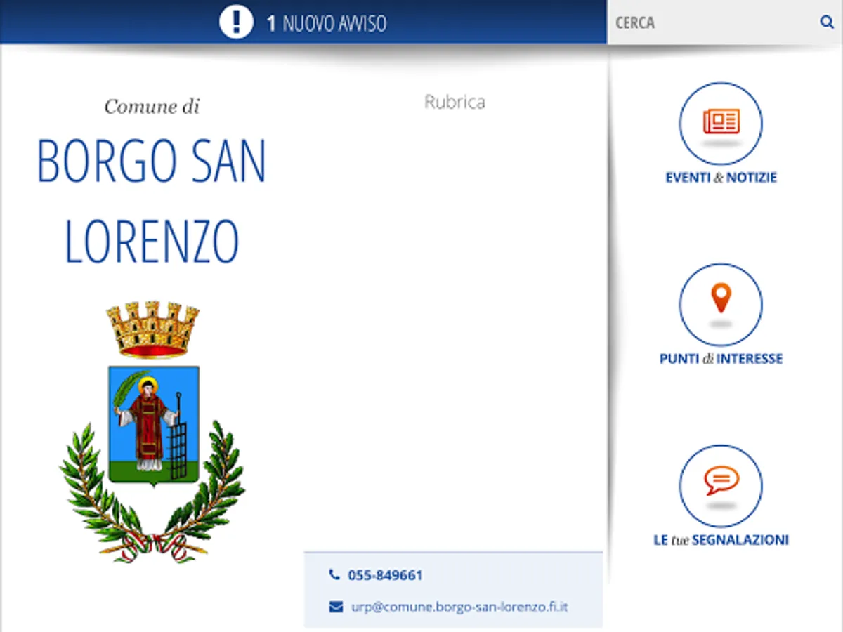
Task: Open the urp@comune.borgo-san-lorenzo.fi.it email link
Action: tap(459, 607)
